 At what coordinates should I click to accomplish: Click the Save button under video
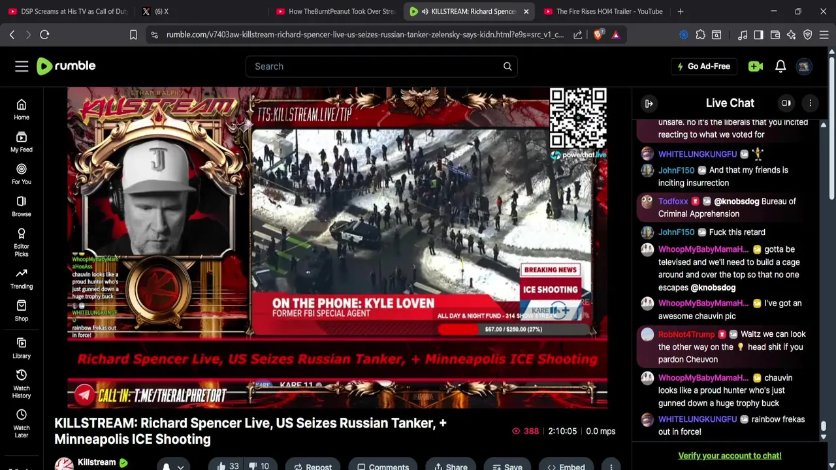pos(507,466)
